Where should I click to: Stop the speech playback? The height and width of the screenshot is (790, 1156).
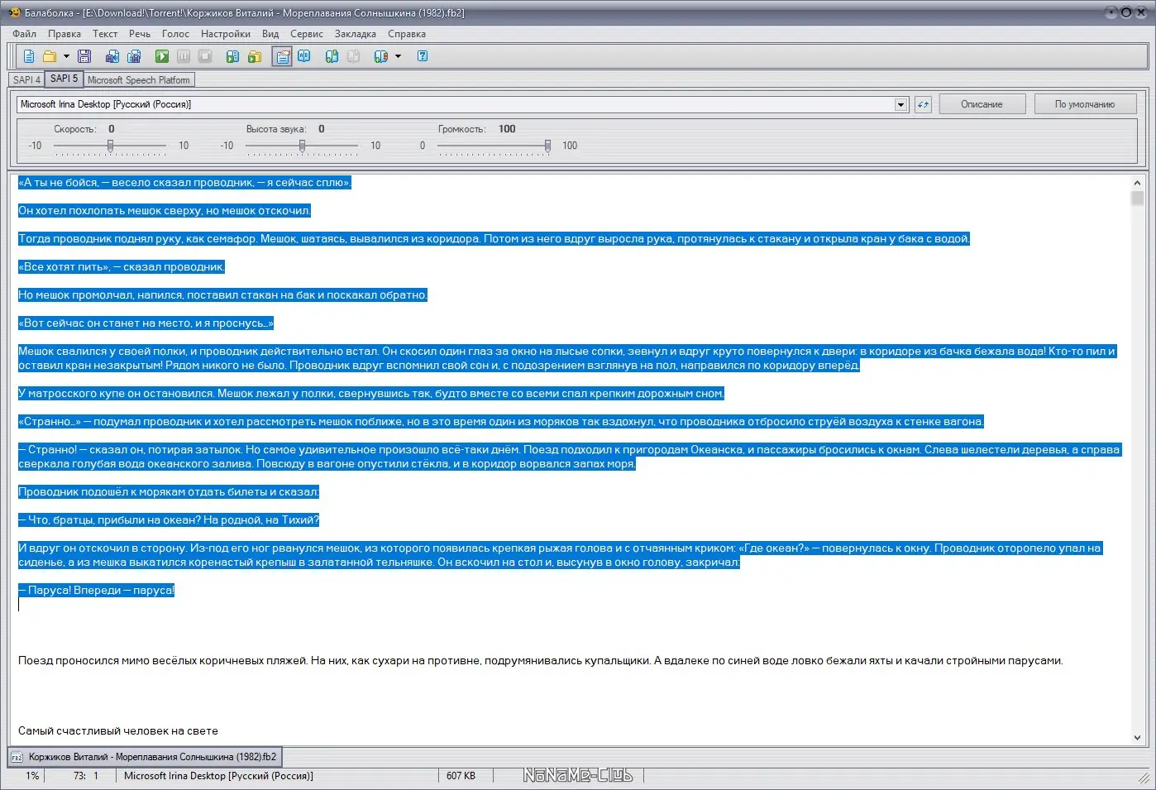pyautogui.click(x=205, y=56)
